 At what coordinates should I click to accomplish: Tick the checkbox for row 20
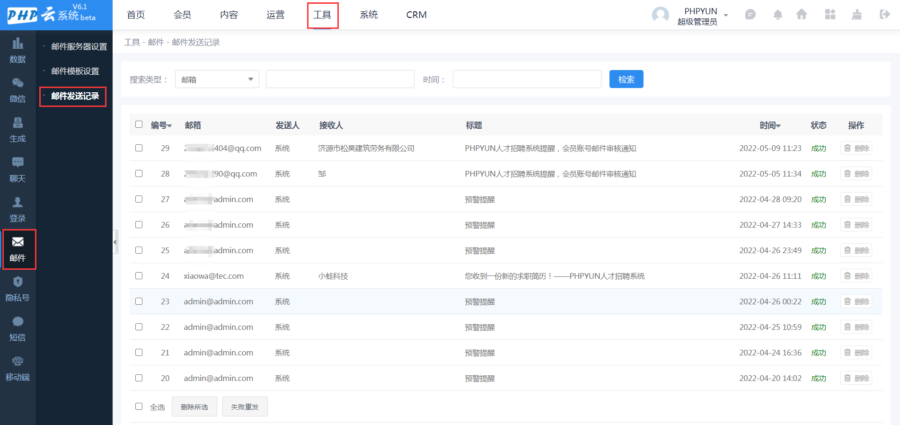[139, 378]
